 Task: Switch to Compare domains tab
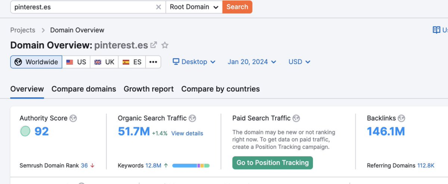(x=84, y=89)
